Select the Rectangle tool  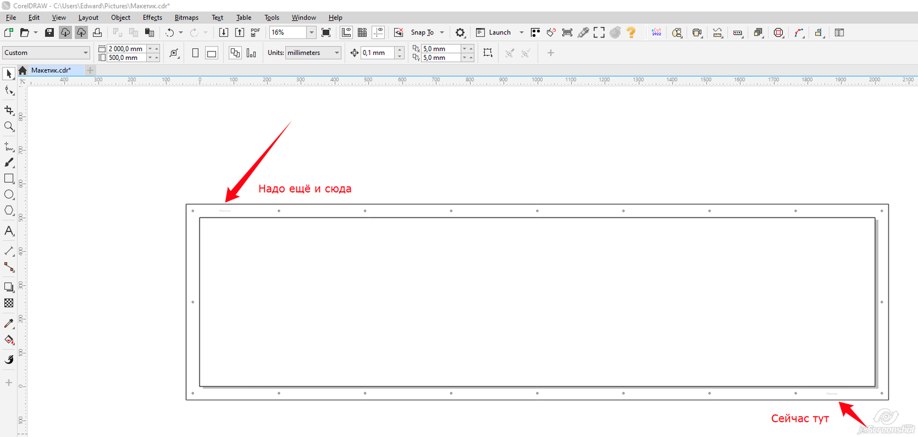pos(9,178)
